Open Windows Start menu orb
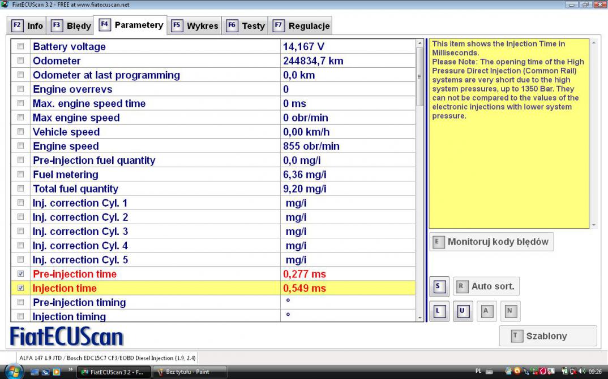The image size is (608, 379). coord(14,372)
